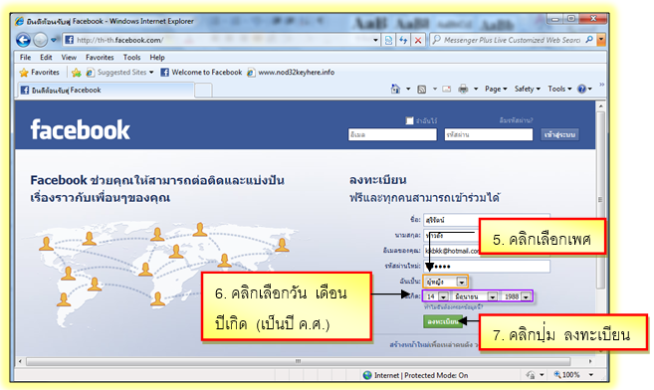654x390 pixels.
Task: Expand the birth day dropdown showing 14
Action: coord(436,296)
